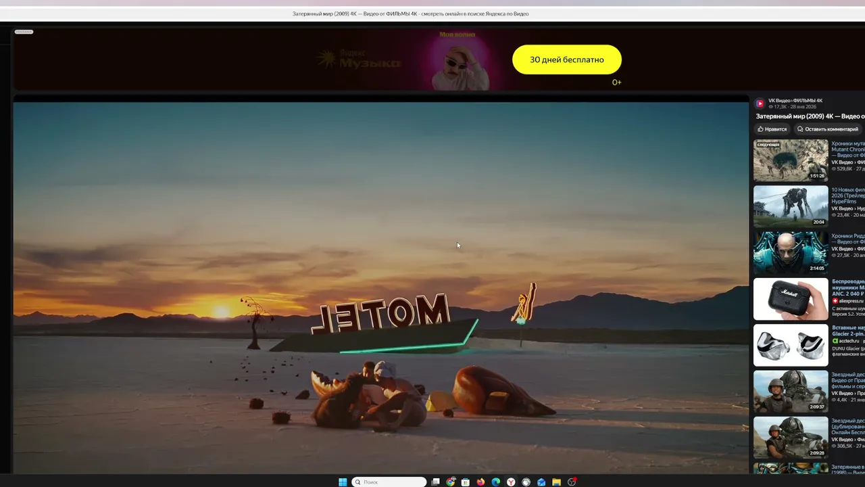The image size is (865, 487).
Task: Open the taskbar app icon with a red badge
Action: pos(572,482)
